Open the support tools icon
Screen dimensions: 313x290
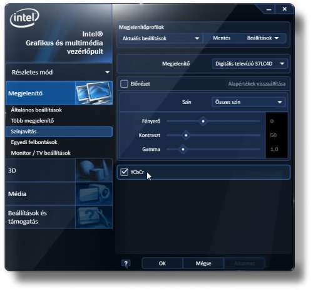point(94,217)
